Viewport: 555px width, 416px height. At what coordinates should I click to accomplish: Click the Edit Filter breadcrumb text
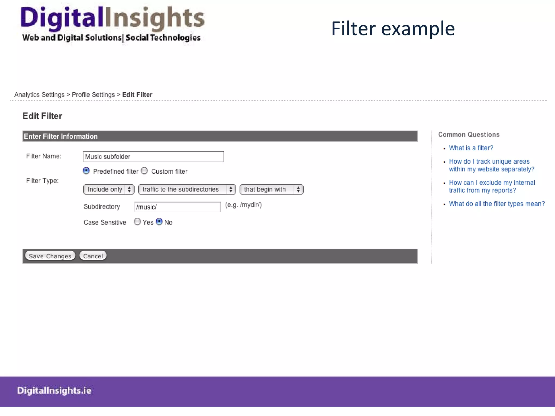[137, 95]
